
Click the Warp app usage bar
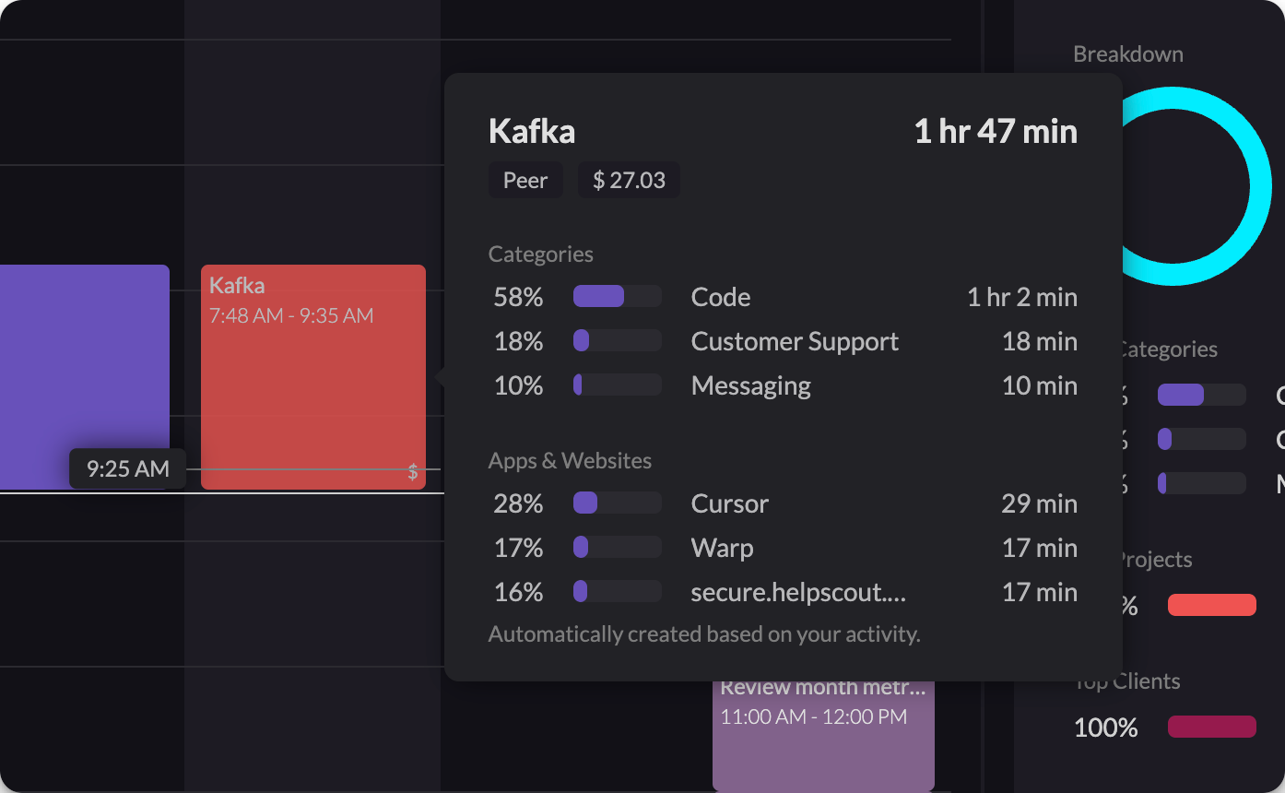(x=616, y=547)
